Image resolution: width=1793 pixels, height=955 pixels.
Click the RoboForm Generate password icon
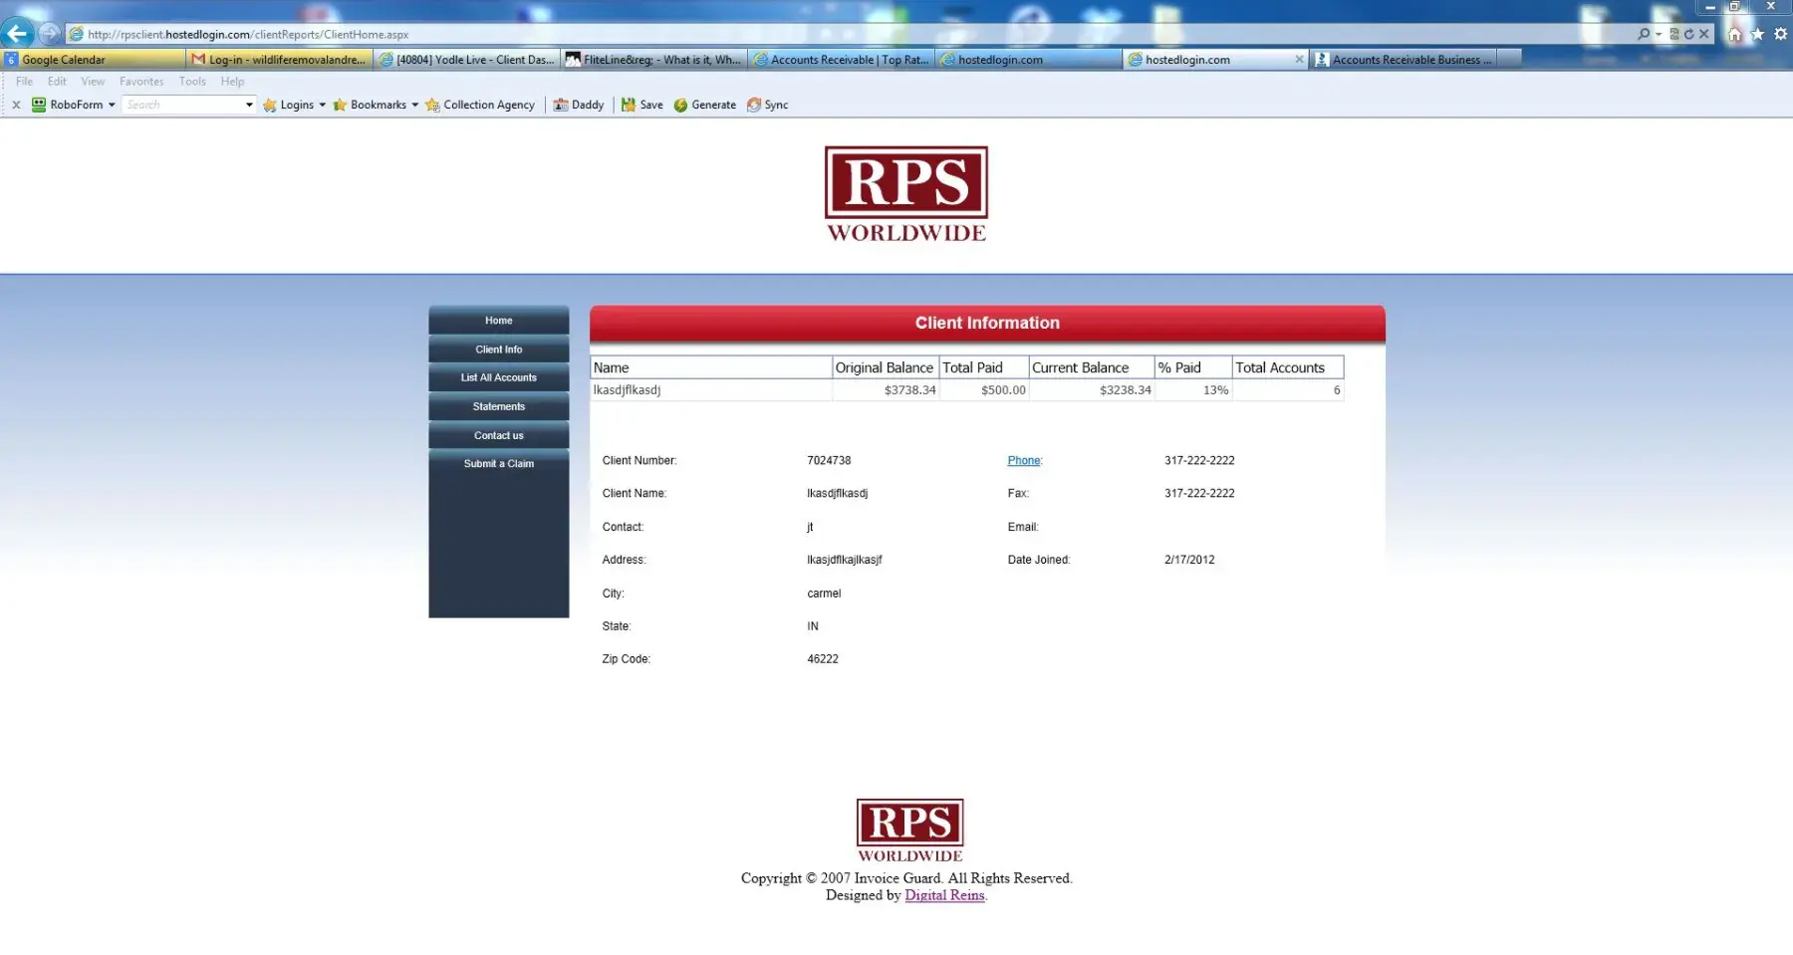coord(704,105)
